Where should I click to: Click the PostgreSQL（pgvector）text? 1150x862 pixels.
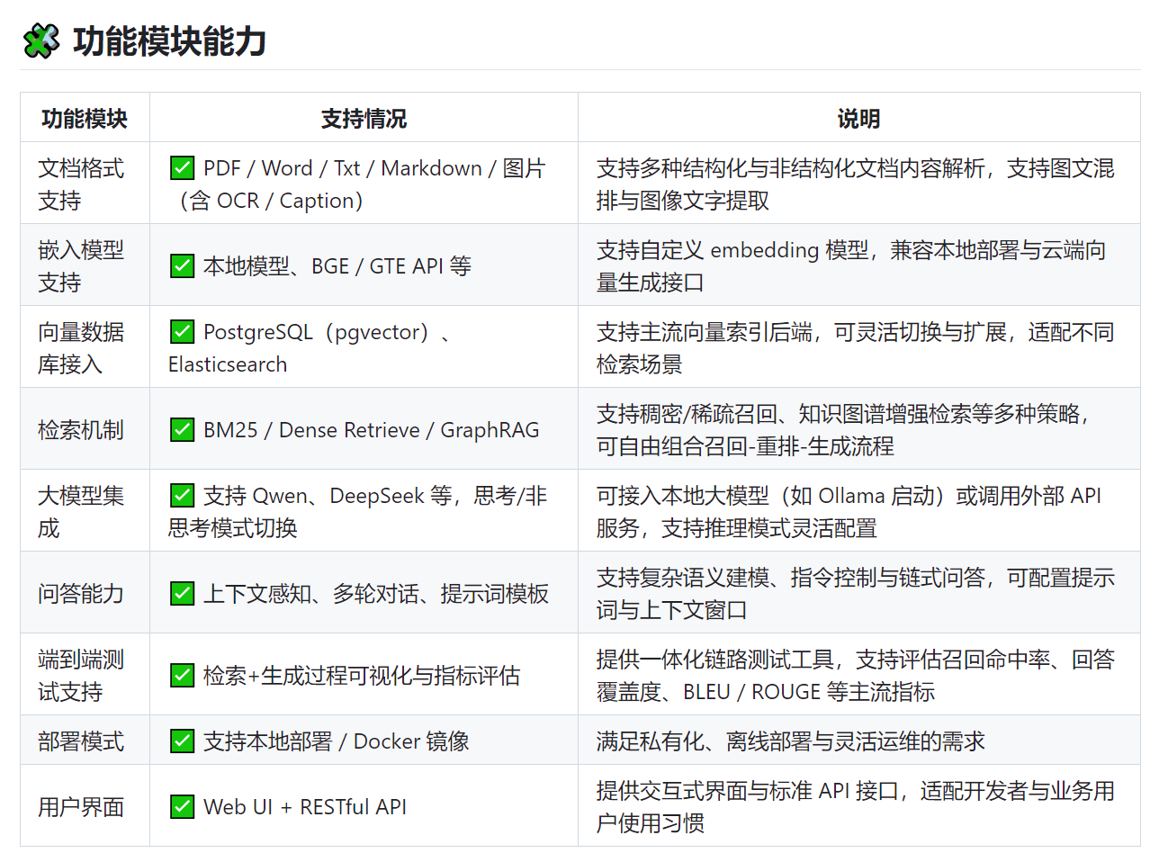tap(317, 332)
